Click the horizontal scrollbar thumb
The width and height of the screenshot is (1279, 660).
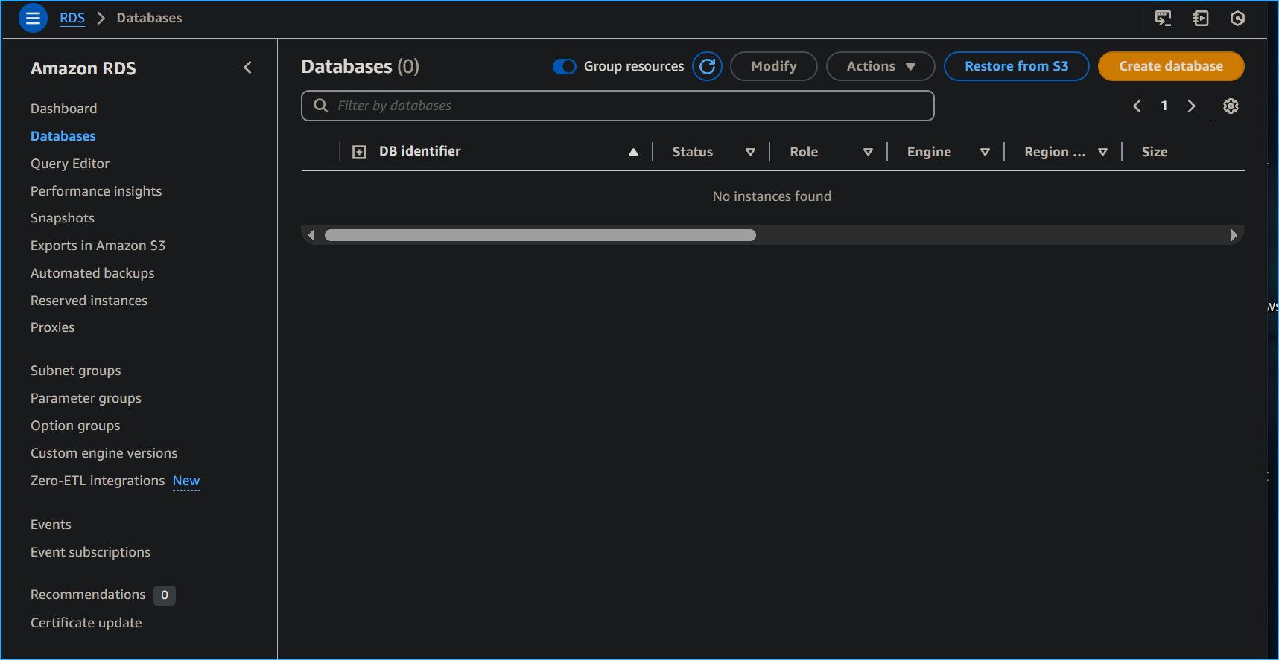[x=540, y=235]
